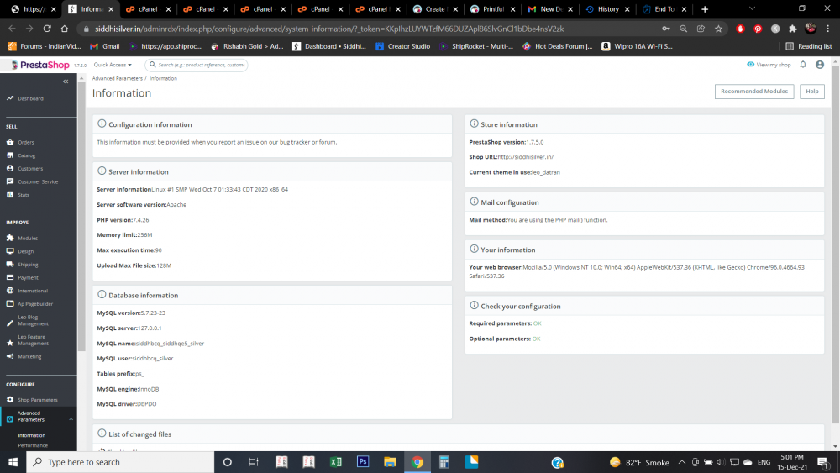Click the Help button
The height and width of the screenshot is (473, 840).
pyautogui.click(x=812, y=92)
